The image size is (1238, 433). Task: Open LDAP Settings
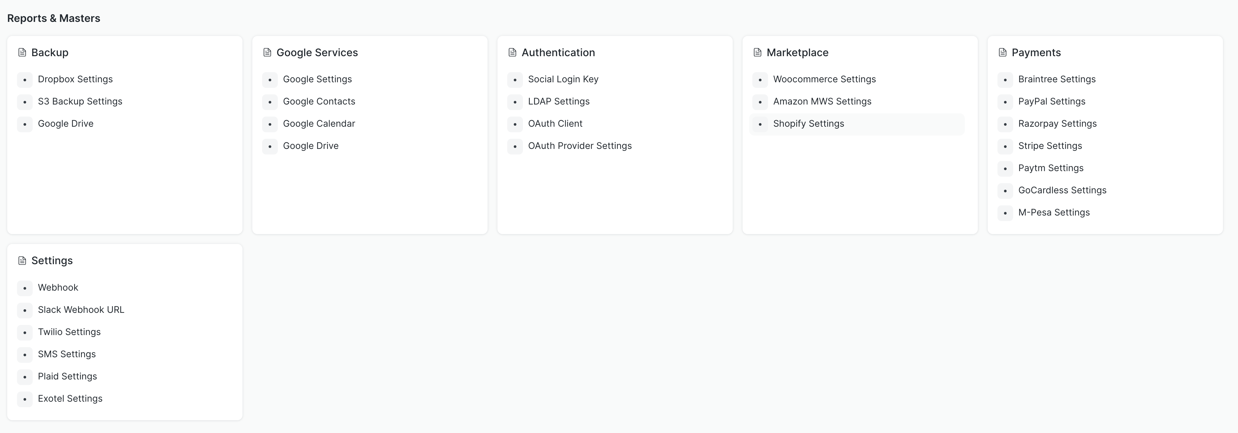click(x=559, y=101)
